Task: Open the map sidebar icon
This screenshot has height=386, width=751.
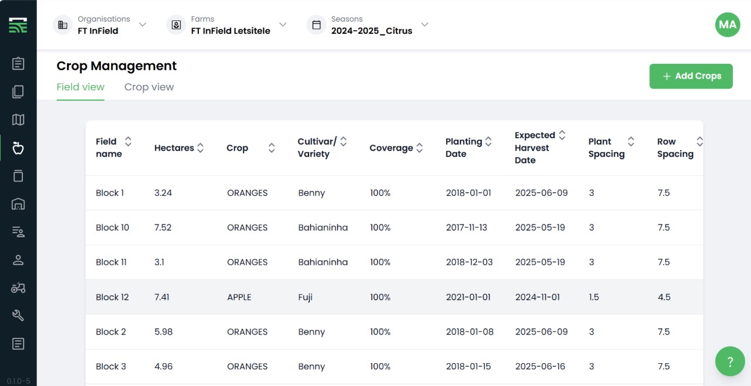Action: tap(18, 119)
